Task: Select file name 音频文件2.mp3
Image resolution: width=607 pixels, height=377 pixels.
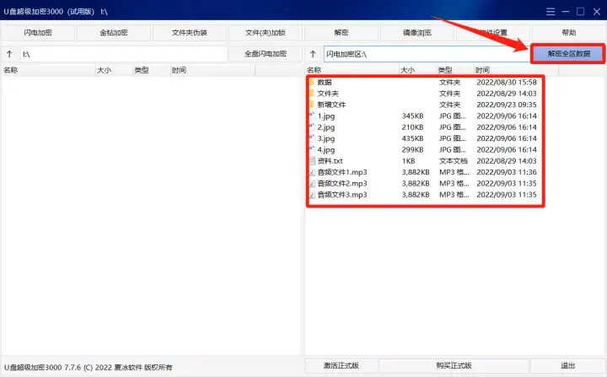Action: click(x=342, y=183)
